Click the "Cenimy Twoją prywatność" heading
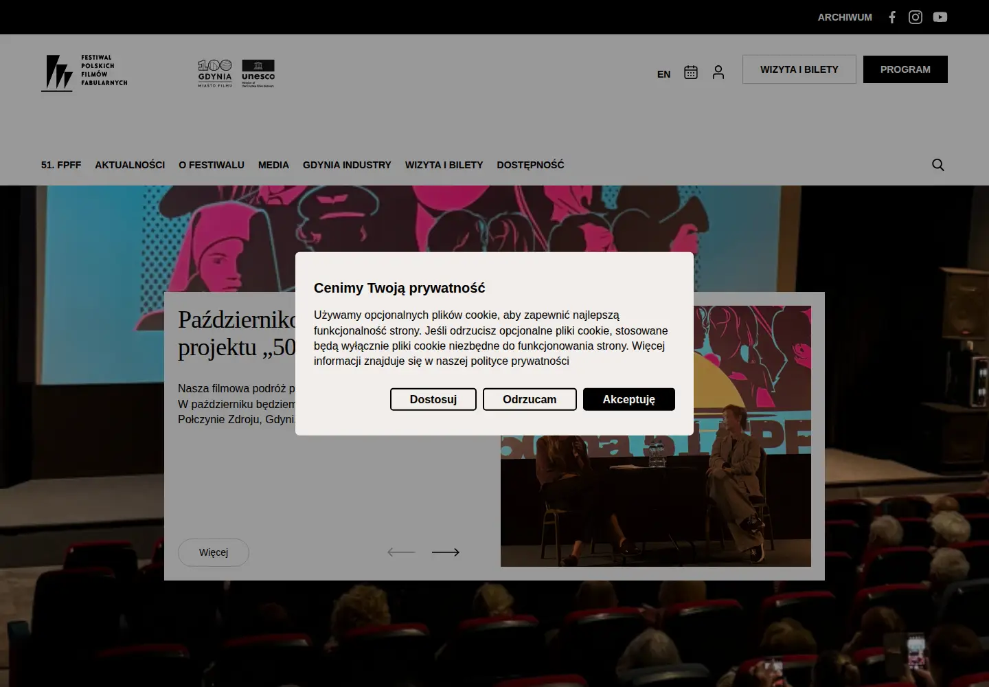The image size is (989, 687). click(x=400, y=288)
